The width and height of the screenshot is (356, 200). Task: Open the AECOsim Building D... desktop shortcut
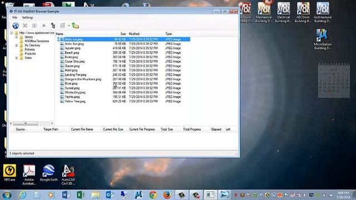(x=303, y=12)
